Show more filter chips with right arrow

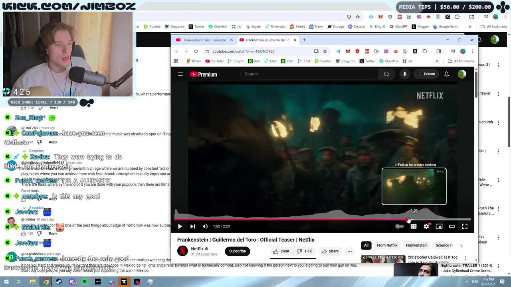click(461, 246)
